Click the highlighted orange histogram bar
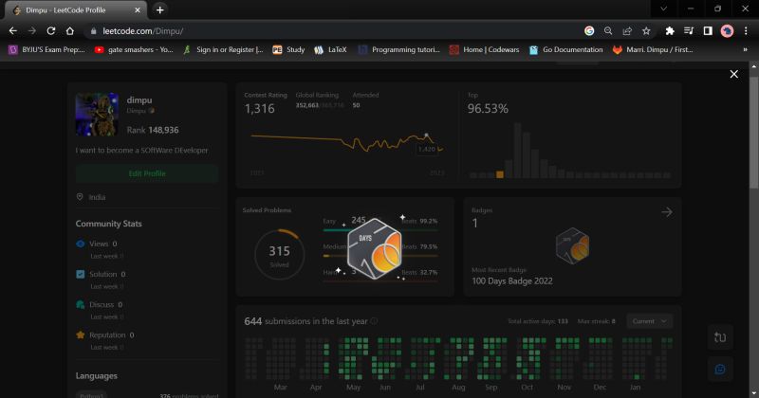 (500, 174)
